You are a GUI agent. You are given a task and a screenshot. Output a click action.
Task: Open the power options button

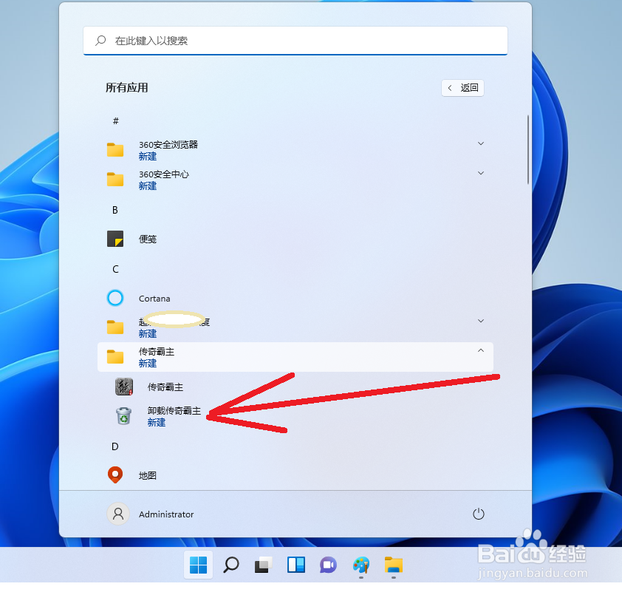[x=479, y=514]
